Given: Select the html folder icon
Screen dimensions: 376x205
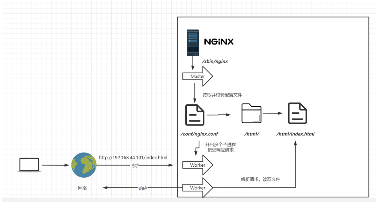Looking at the screenshot, I should [x=251, y=113].
